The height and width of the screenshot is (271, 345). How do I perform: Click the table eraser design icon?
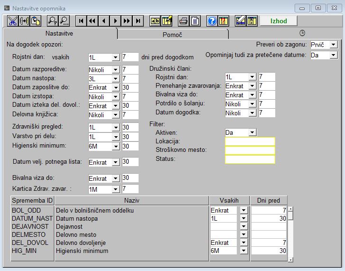pyautogui.click(x=241, y=21)
